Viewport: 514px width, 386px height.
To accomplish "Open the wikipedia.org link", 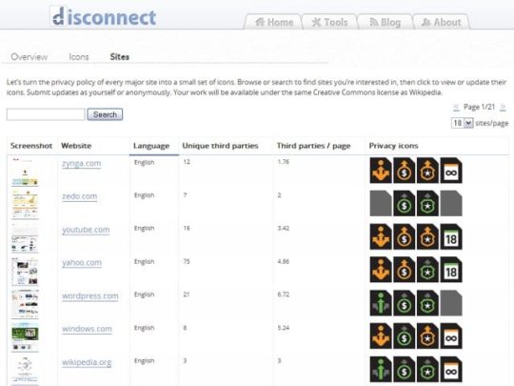I will (87, 362).
